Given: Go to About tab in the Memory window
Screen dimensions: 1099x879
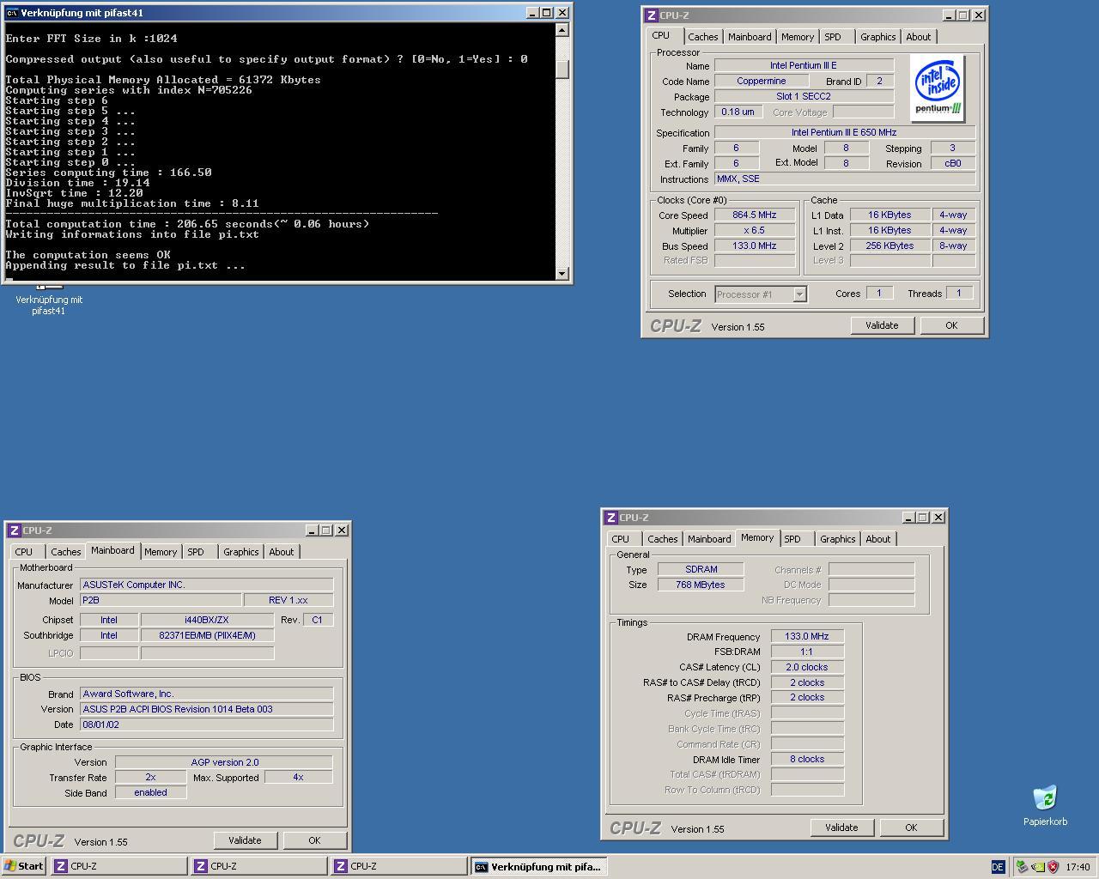Looking at the screenshot, I should point(878,539).
